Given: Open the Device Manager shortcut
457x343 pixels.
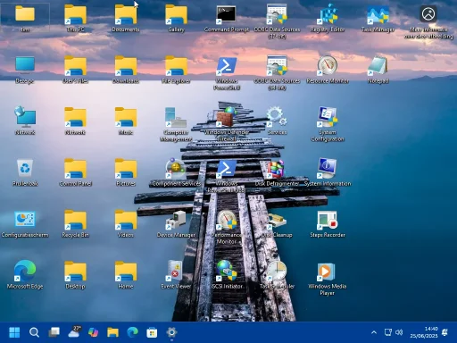Looking at the screenshot, I should (x=176, y=224).
